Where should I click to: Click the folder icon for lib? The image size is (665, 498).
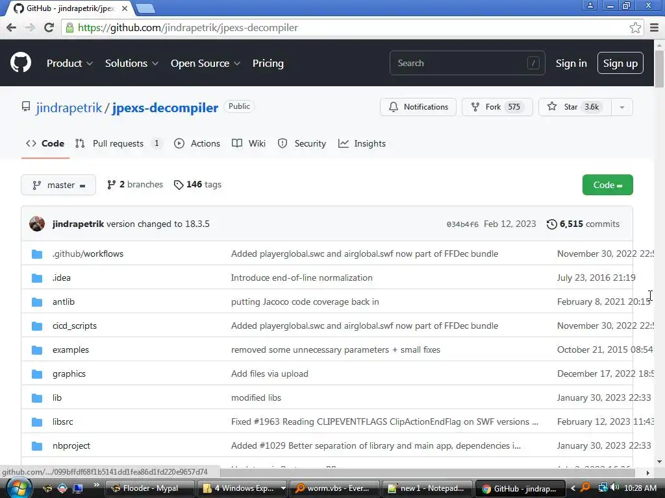coord(37,398)
